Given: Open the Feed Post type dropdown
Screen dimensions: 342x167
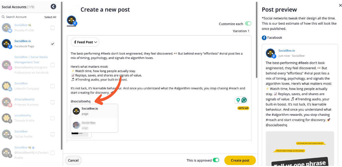Looking at the screenshot, I should pyautogui.click(x=85, y=42).
